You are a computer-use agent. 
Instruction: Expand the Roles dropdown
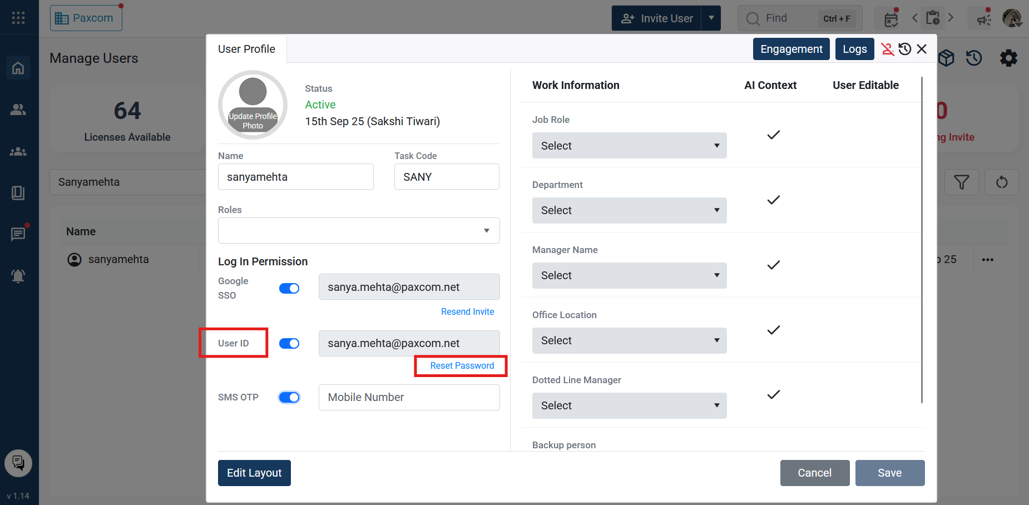[x=359, y=231]
